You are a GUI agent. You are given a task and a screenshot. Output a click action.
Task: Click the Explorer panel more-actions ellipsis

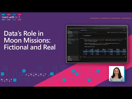pos(77,30)
